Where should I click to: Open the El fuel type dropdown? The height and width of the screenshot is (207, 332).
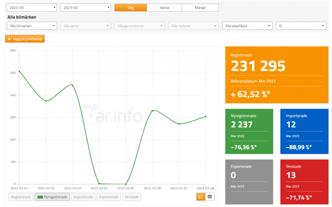301,26
